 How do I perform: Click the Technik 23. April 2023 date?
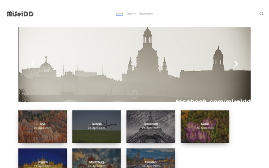pos(96,128)
